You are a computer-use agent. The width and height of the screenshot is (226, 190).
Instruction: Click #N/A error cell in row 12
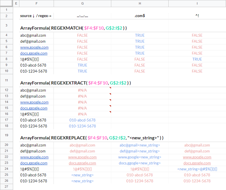pos(82,90)
